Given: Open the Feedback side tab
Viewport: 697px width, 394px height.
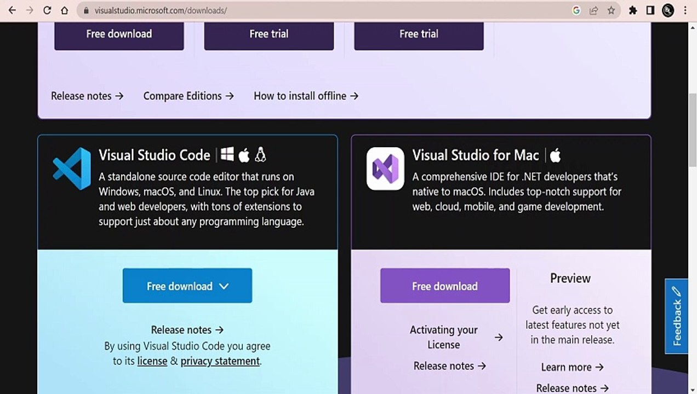Looking at the screenshot, I should [x=677, y=316].
